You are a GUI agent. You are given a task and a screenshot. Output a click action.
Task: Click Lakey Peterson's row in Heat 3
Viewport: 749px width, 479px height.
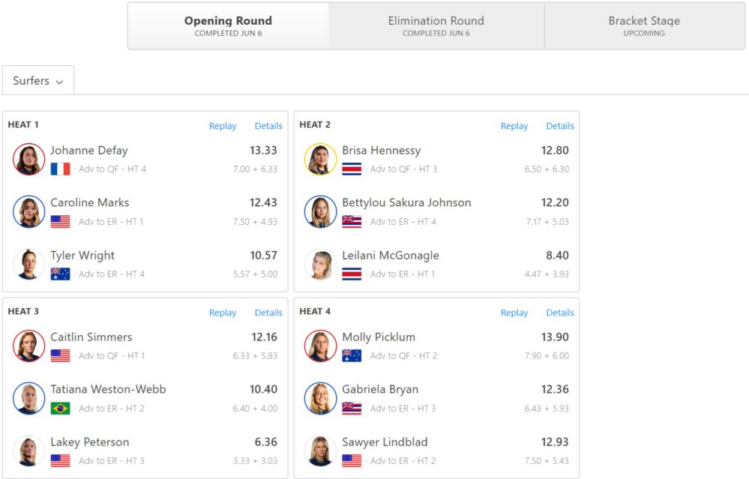[x=150, y=451]
